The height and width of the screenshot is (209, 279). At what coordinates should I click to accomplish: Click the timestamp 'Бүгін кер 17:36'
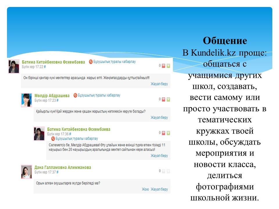coord(58,134)
